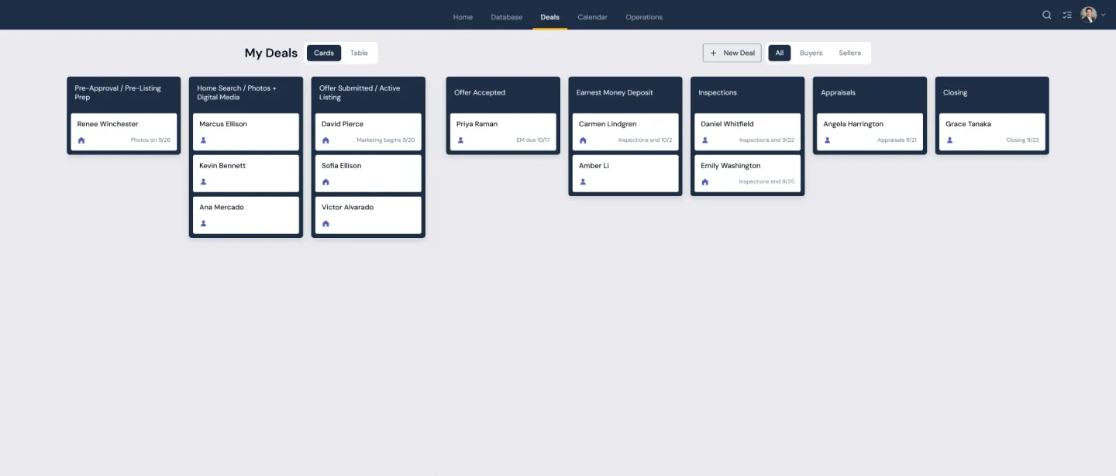Click the house icon on Victor Alvarado card
This screenshot has height=476, width=1116.
coord(325,223)
